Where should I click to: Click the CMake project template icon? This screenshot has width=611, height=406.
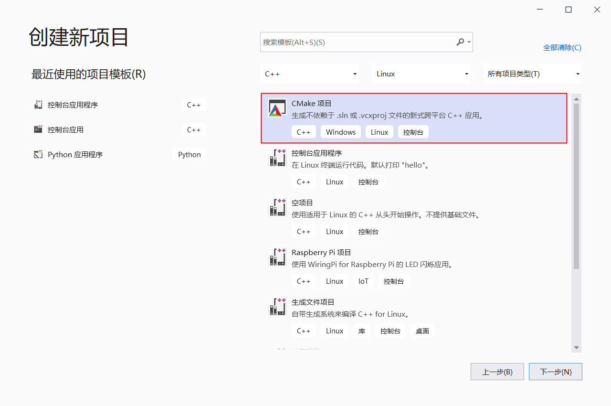277,108
